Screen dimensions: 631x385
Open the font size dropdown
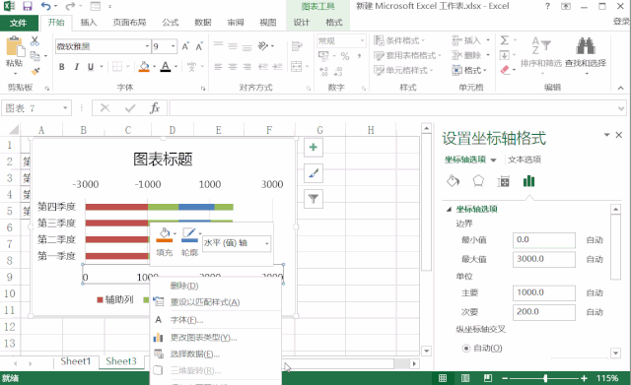174,46
